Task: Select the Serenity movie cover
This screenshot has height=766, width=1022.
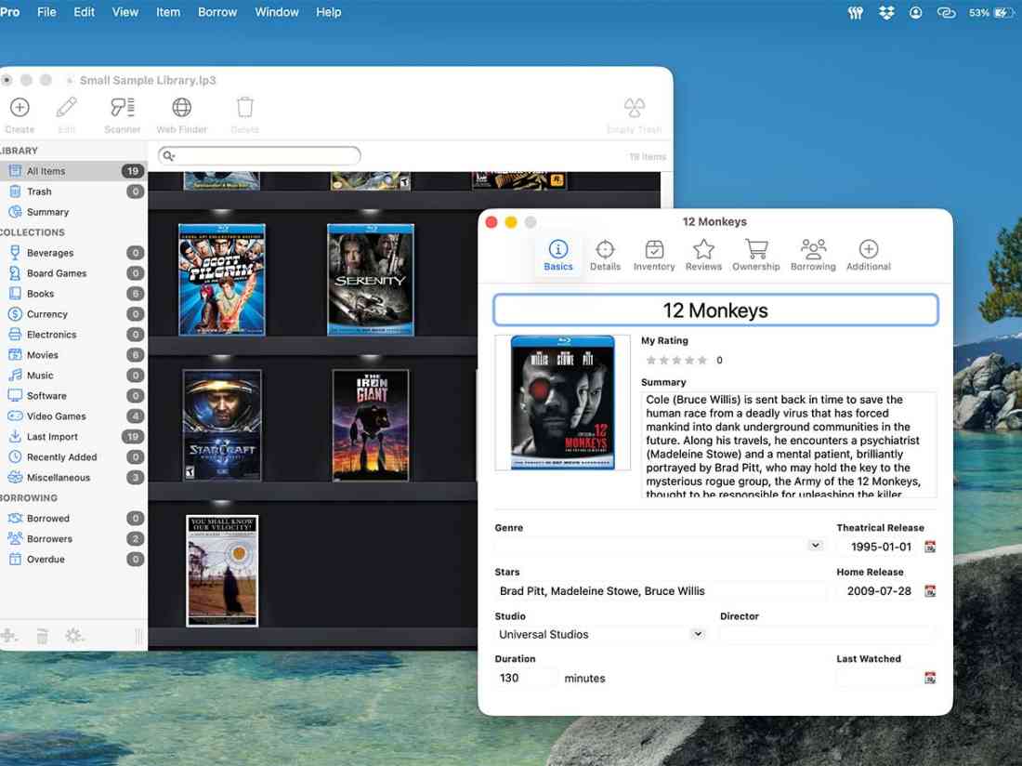Action: (370, 279)
